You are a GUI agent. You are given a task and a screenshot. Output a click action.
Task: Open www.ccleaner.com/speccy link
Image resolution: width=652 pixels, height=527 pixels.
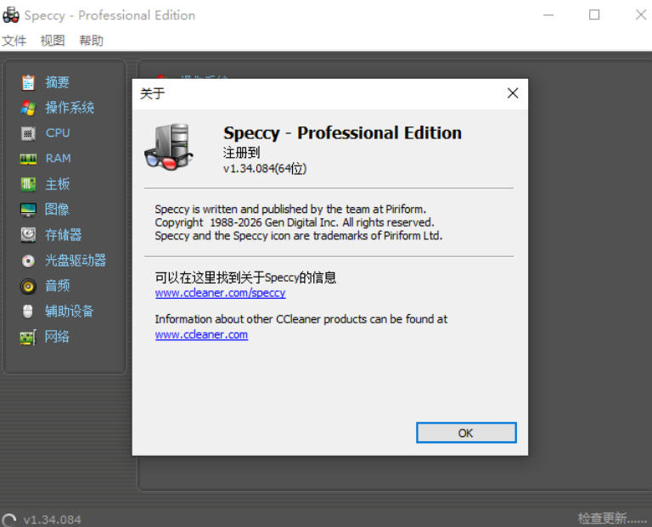click(220, 293)
